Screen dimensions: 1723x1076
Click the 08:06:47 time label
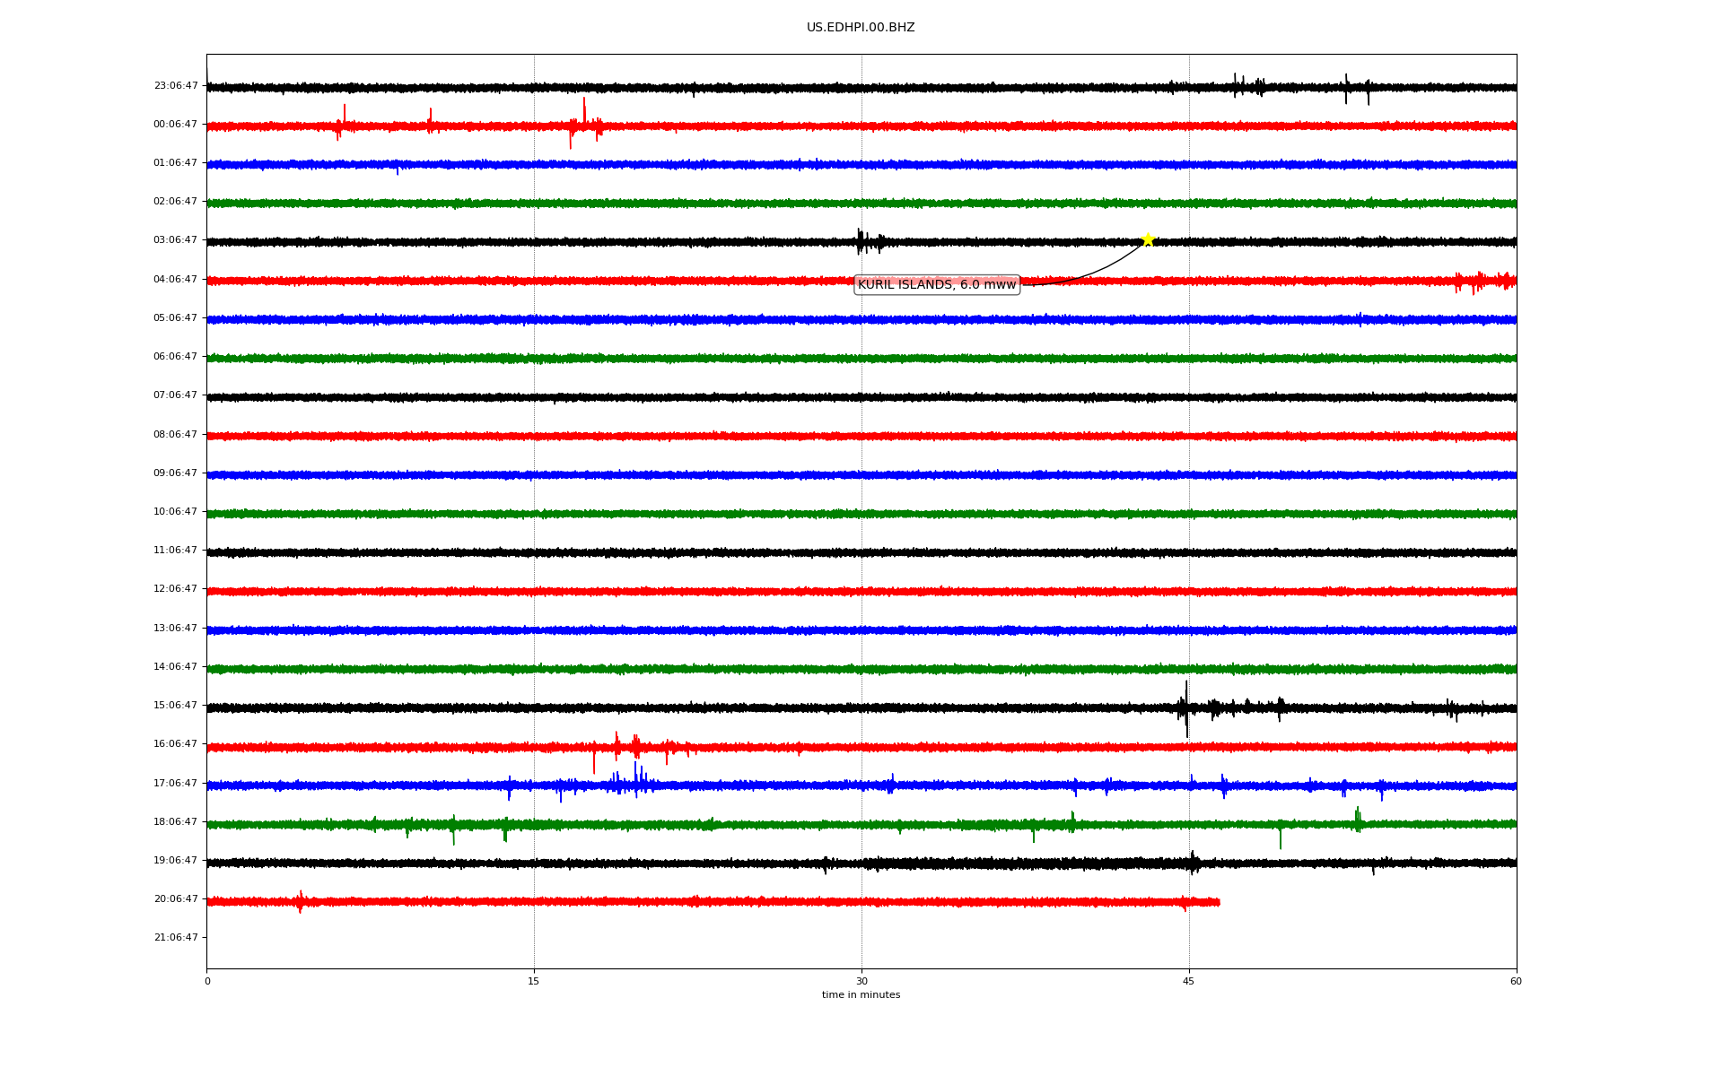[x=176, y=435]
